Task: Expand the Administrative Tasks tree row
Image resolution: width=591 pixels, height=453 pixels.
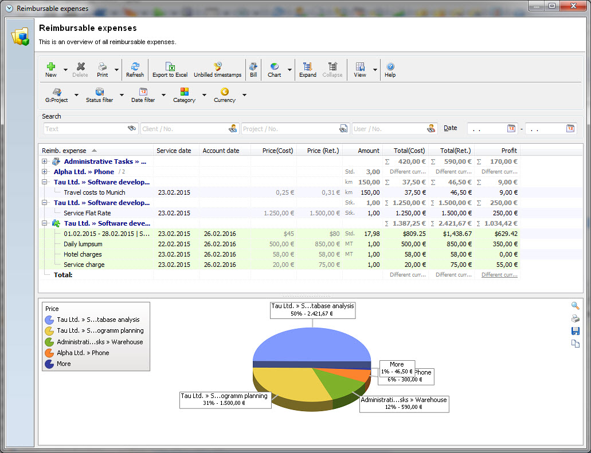Action: pos(45,161)
